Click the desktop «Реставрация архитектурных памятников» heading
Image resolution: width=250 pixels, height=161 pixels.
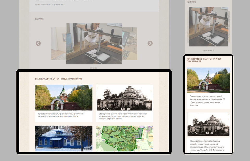[x=59, y=79]
